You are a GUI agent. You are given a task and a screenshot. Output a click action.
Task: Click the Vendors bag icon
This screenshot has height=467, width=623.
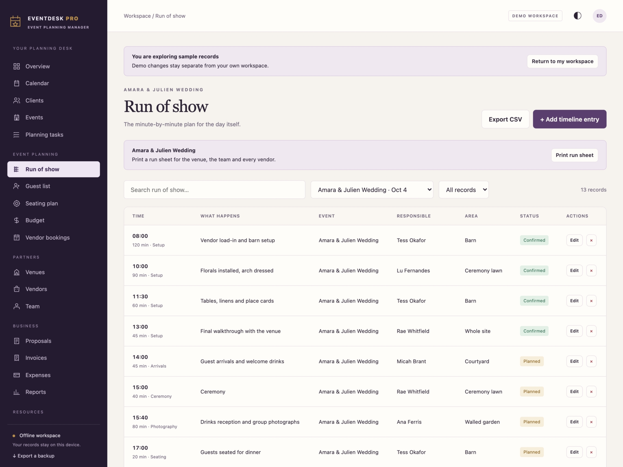pyautogui.click(x=17, y=289)
